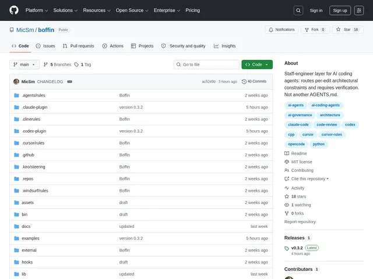373x279 pixels.
Task: Click the search magnifier icon in header
Action: [298, 10]
